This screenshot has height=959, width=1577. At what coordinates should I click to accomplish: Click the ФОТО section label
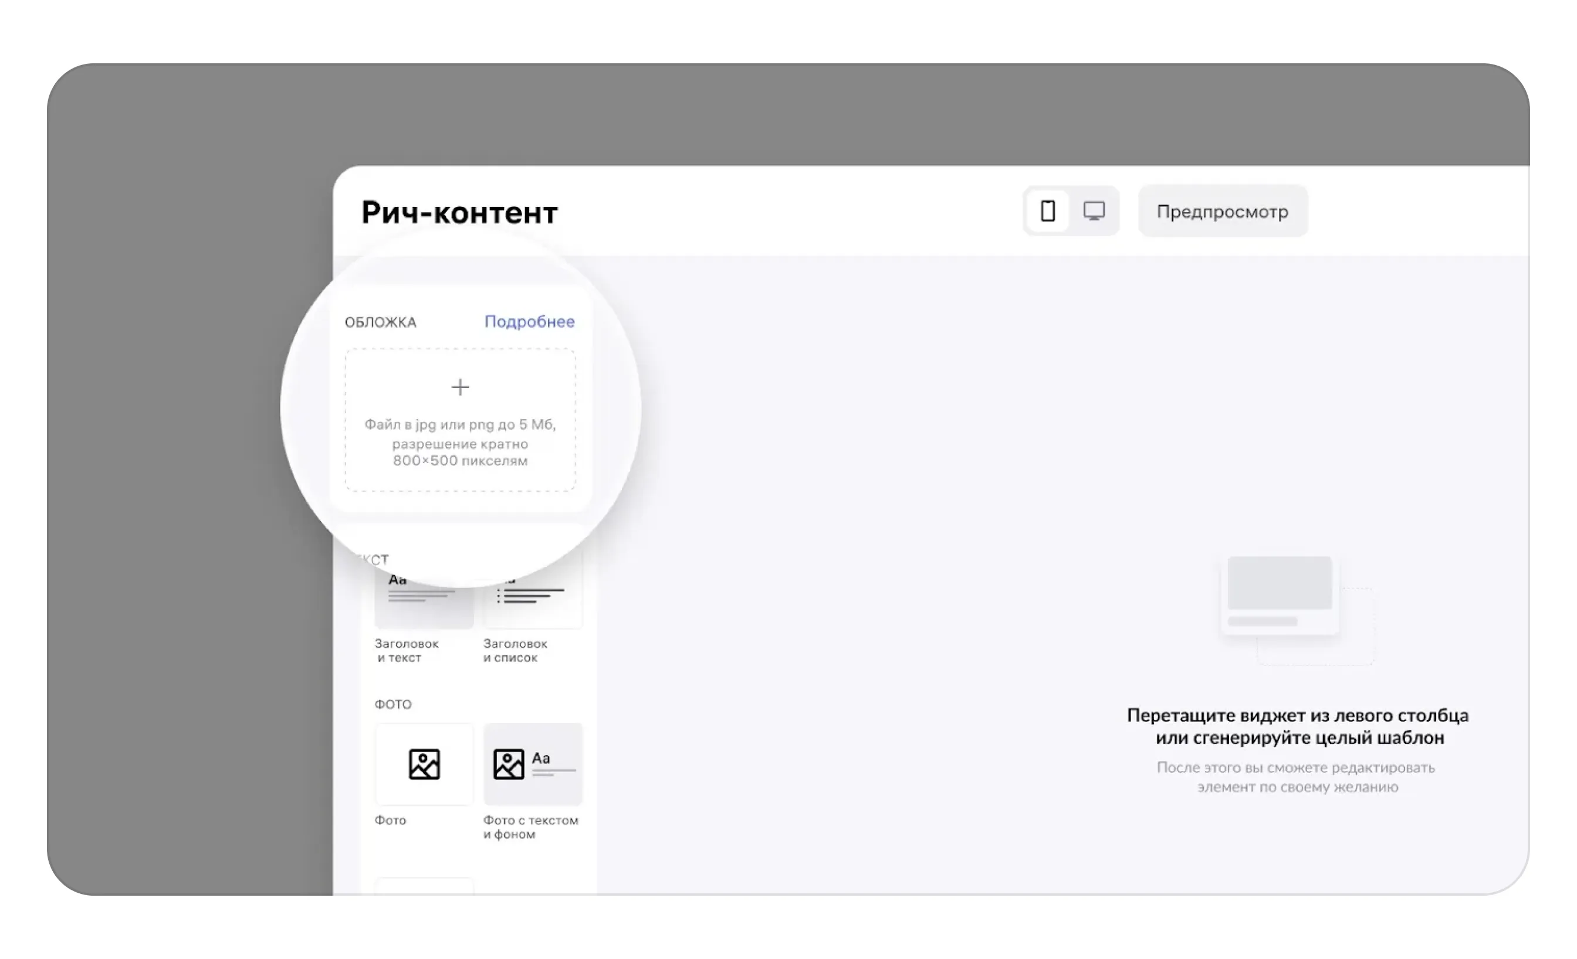pos(392,704)
